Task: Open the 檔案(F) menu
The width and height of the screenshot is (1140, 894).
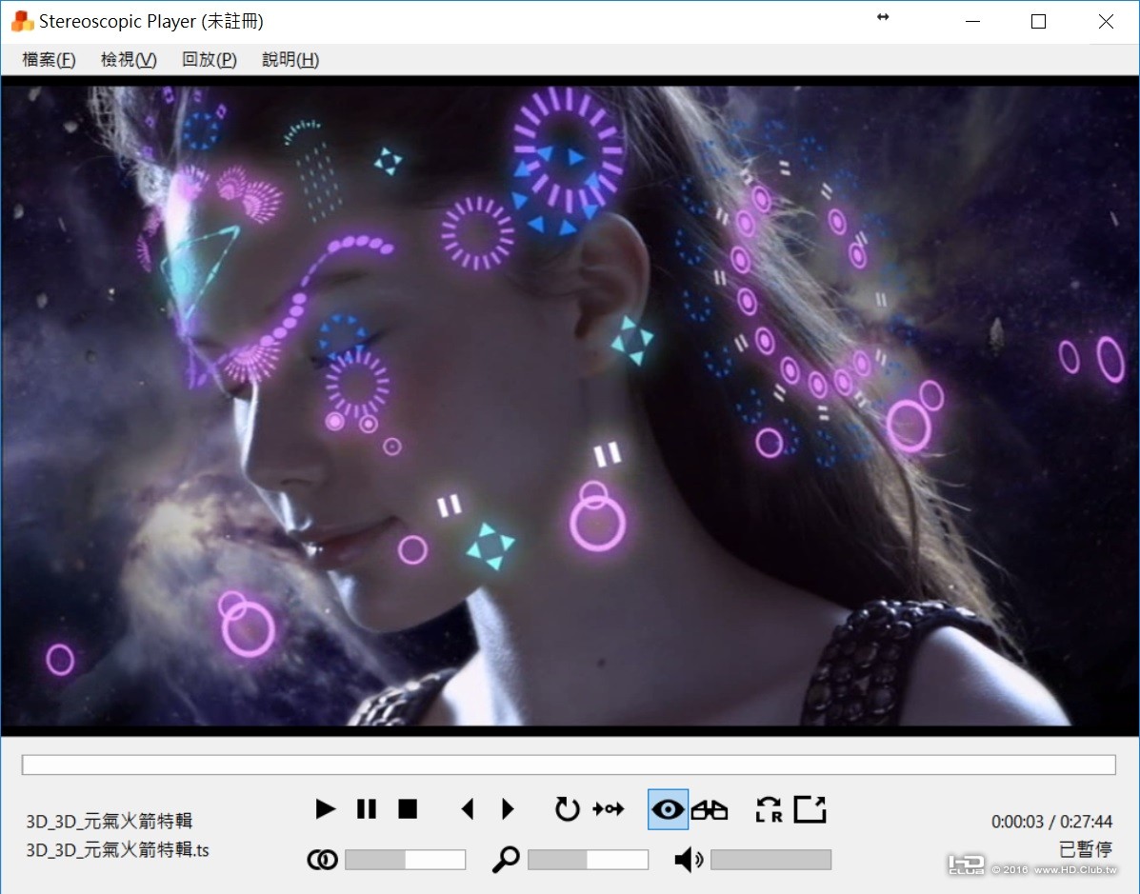Action: pyautogui.click(x=49, y=60)
